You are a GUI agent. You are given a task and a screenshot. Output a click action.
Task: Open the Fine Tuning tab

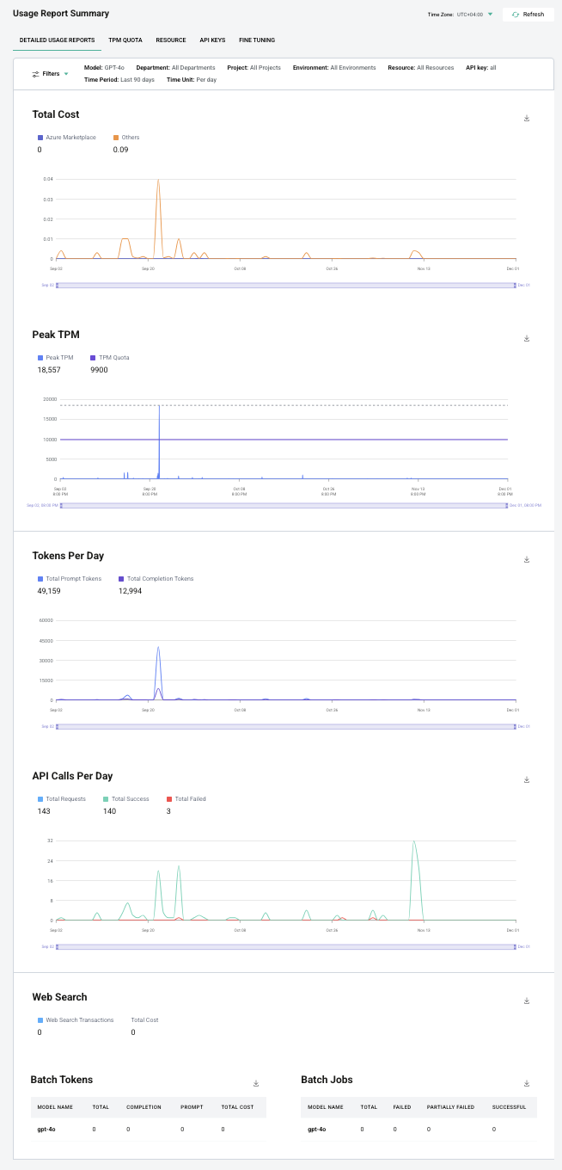point(257,40)
